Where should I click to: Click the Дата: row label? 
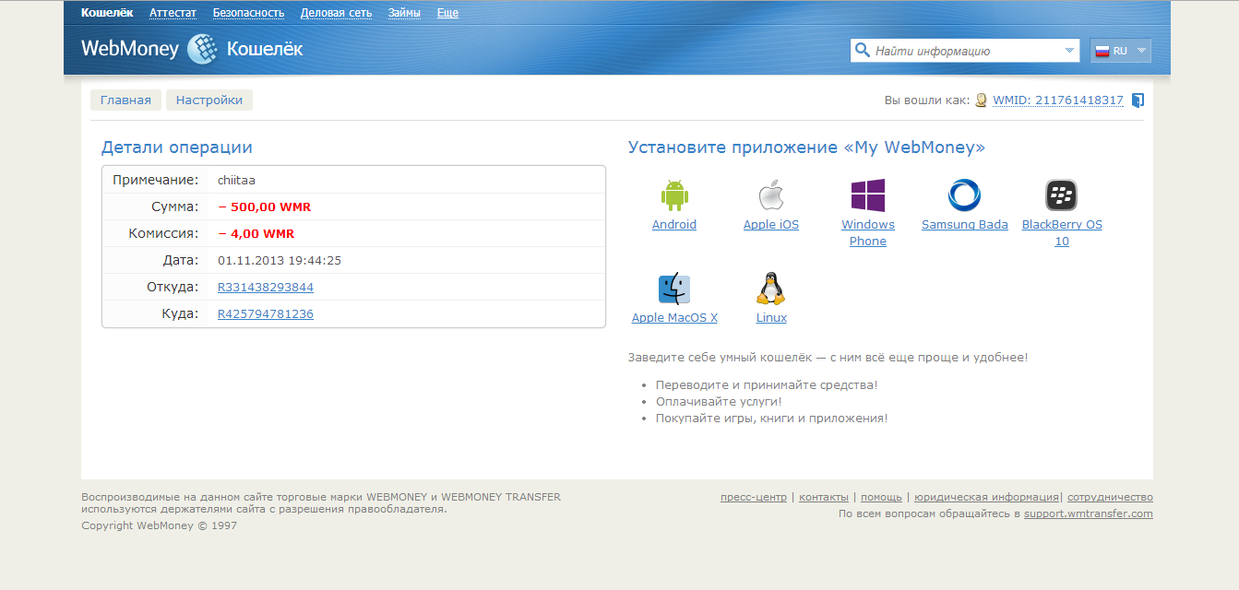pyautogui.click(x=181, y=260)
